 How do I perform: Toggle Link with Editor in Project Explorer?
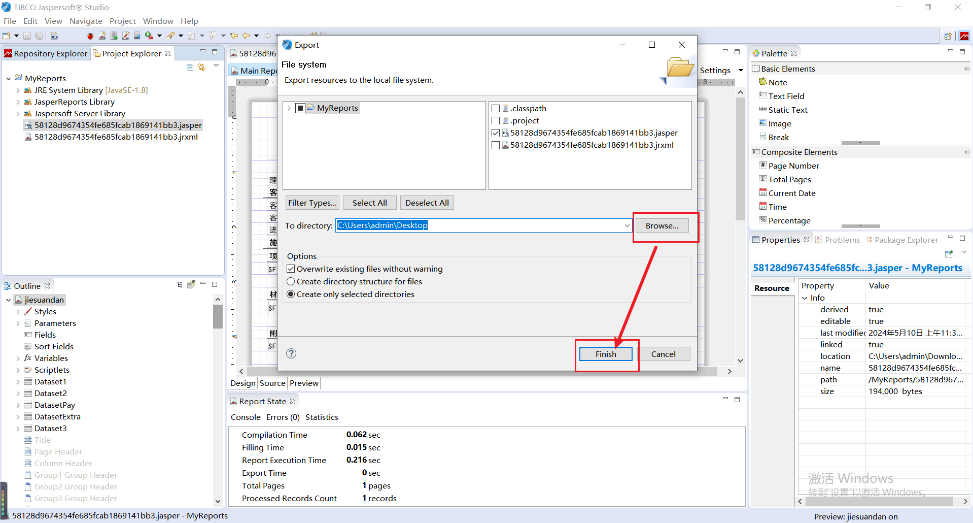point(202,67)
